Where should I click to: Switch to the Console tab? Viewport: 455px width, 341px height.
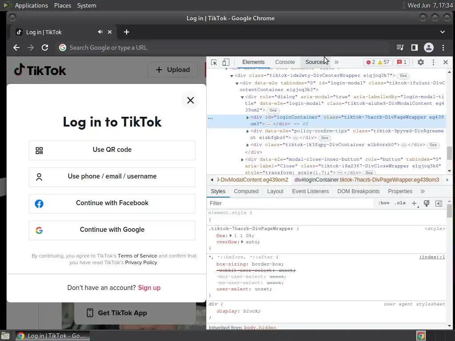point(285,62)
